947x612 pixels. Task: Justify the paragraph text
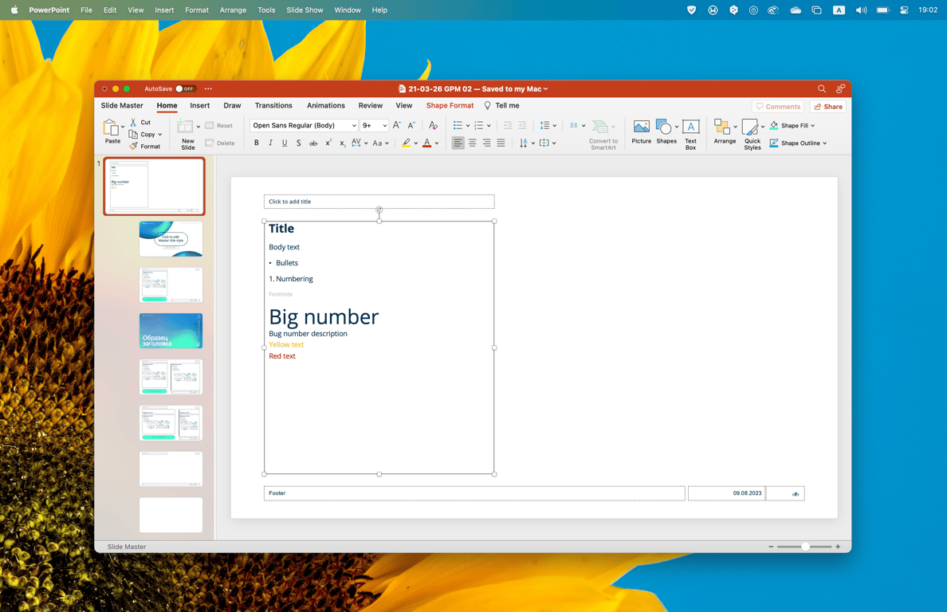tap(501, 143)
